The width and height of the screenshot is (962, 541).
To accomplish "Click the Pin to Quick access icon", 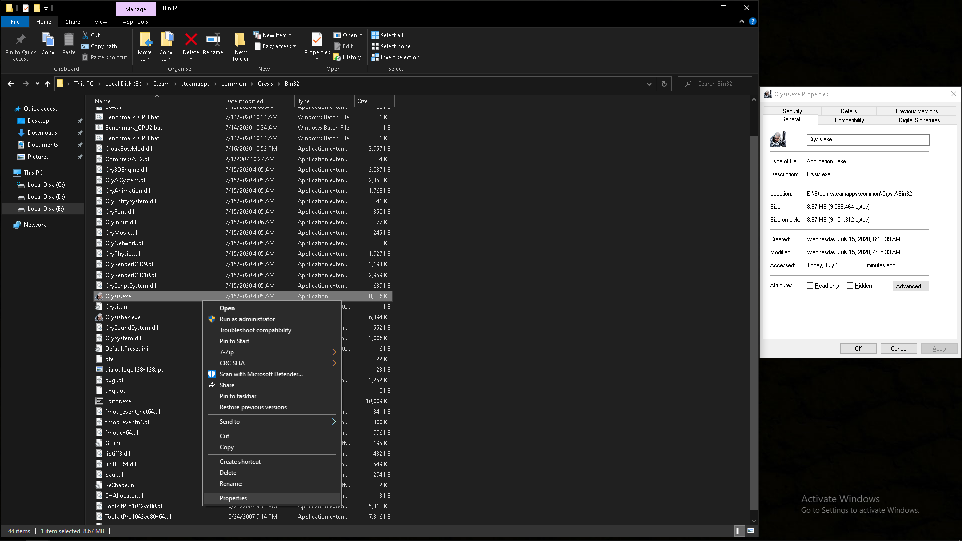I will [x=20, y=40].
